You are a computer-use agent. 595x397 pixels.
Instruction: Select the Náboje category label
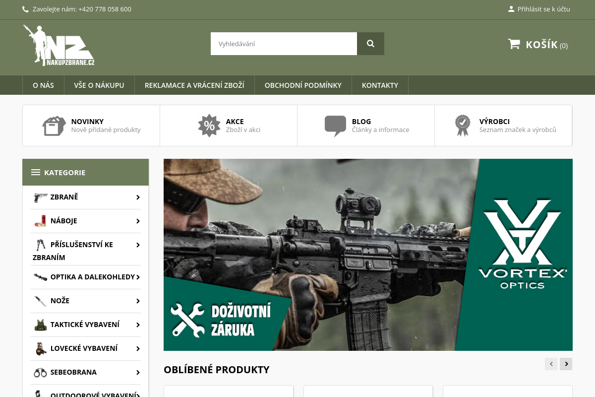[63, 221]
